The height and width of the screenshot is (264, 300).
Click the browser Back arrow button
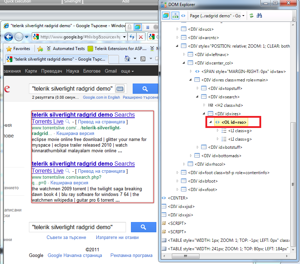[x=8, y=37]
